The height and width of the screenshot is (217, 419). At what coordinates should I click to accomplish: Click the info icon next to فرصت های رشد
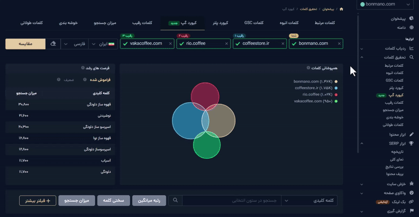[83, 68]
